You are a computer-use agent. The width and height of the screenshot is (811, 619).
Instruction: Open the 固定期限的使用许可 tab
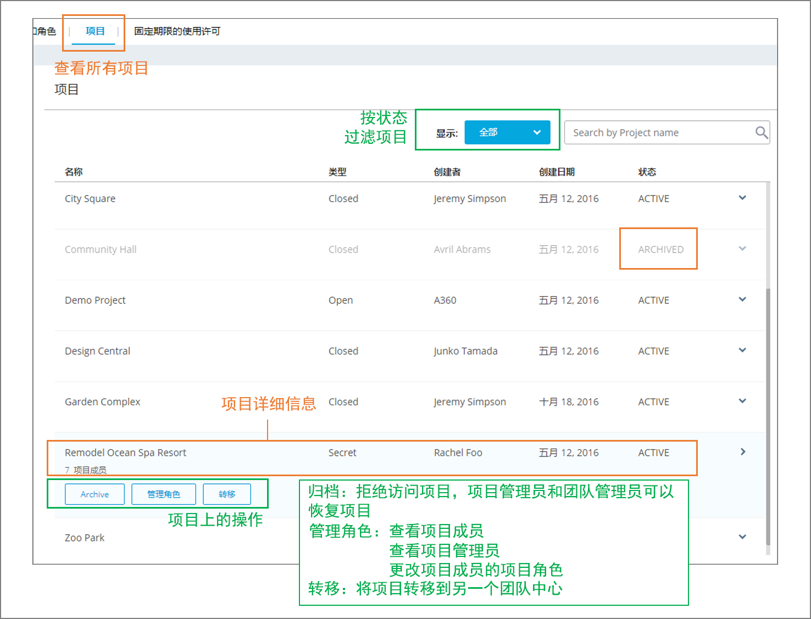[177, 31]
